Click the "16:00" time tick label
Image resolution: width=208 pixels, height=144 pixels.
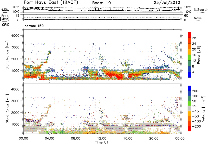coord(128,139)
